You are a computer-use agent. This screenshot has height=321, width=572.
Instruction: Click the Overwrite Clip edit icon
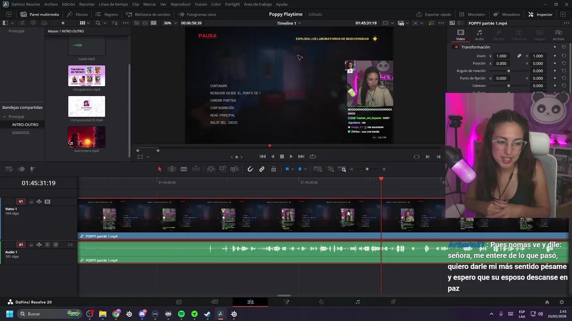(223, 169)
